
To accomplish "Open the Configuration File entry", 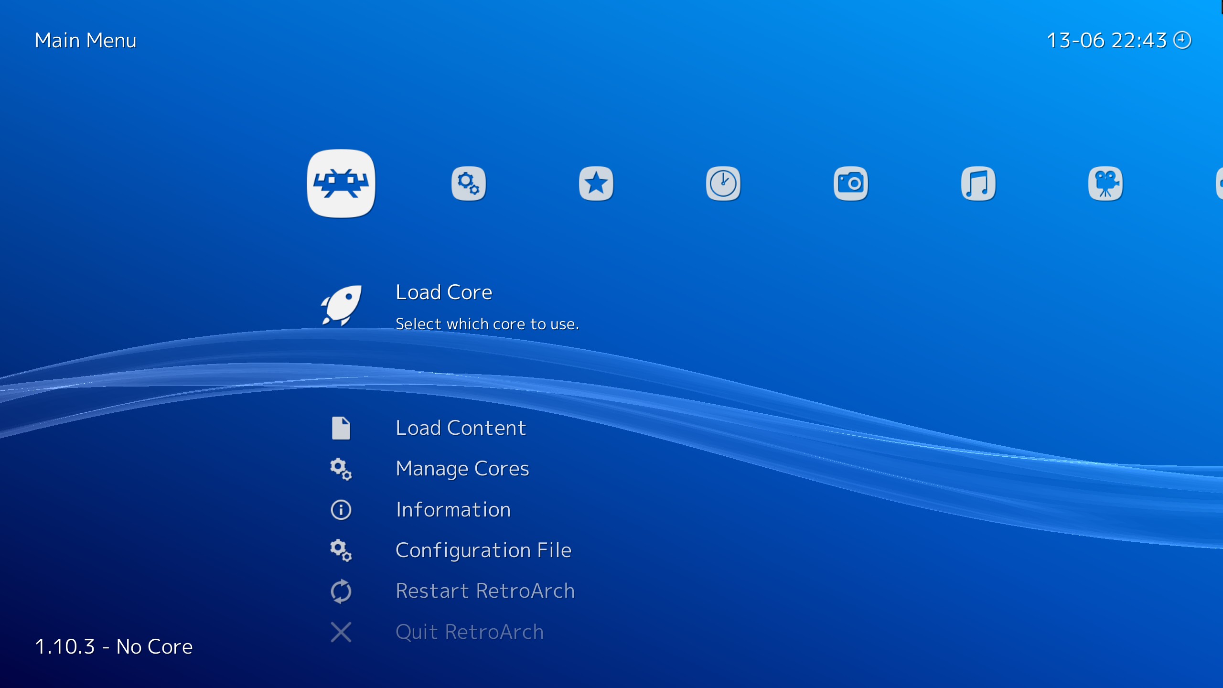I will pos(483,550).
